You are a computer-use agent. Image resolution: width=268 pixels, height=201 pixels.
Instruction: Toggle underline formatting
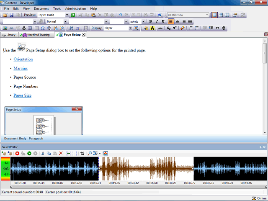(x=163, y=21)
